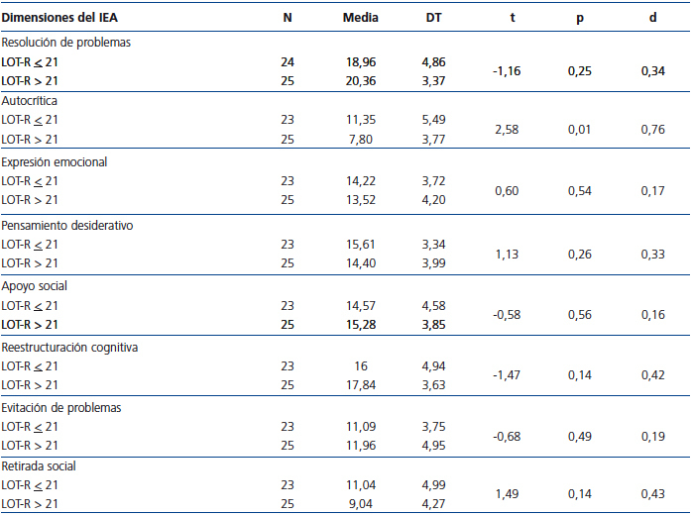Viewport: 693px width, 516px height.
Task: Click the 'N' column header
Action: coord(288,18)
